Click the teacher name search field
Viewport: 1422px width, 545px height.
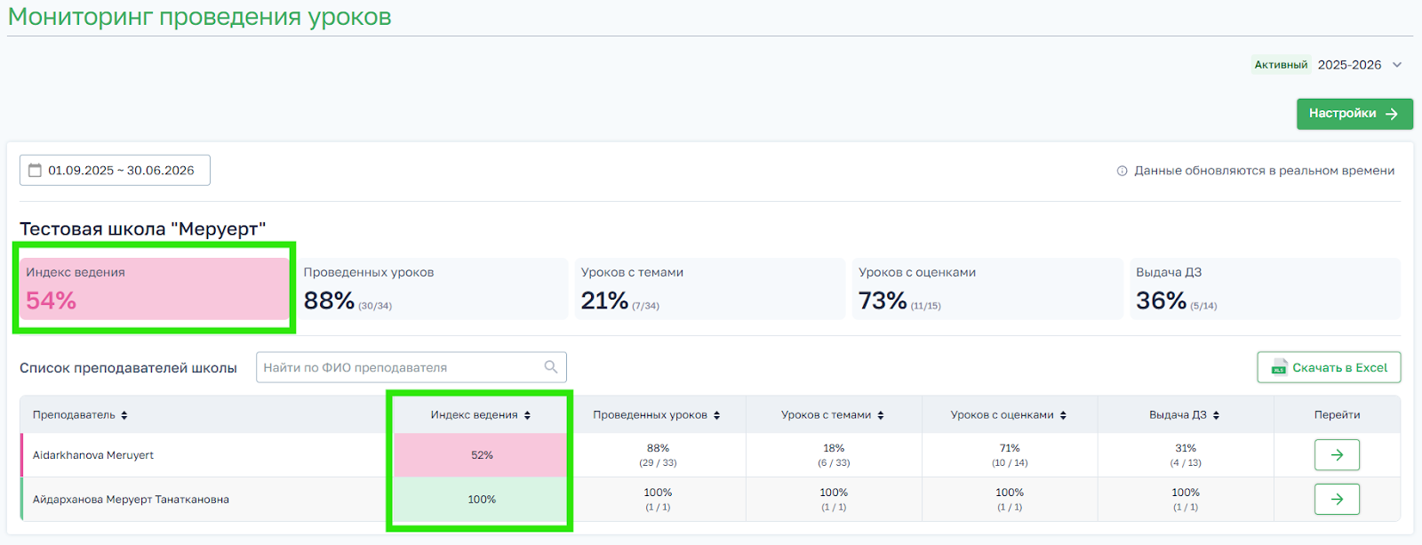(x=400, y=367)
